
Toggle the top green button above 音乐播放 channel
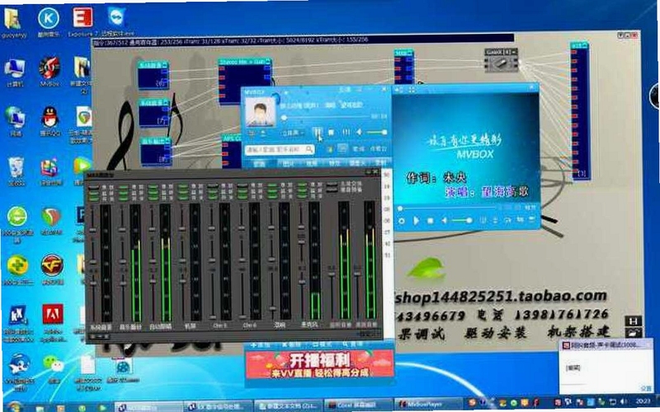point(123,188)
